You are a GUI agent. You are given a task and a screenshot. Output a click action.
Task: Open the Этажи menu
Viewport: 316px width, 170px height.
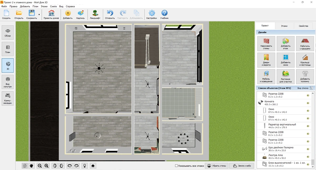[x=44, y=6]
